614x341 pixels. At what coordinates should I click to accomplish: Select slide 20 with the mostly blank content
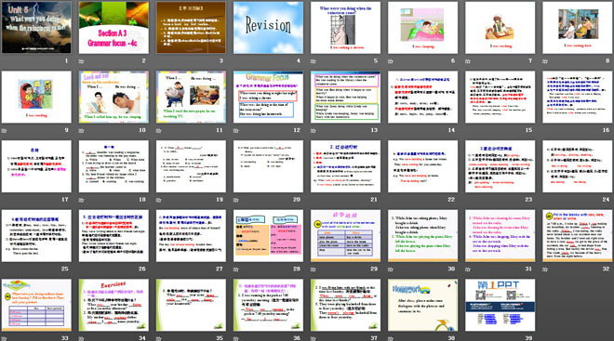coord(268,166)
